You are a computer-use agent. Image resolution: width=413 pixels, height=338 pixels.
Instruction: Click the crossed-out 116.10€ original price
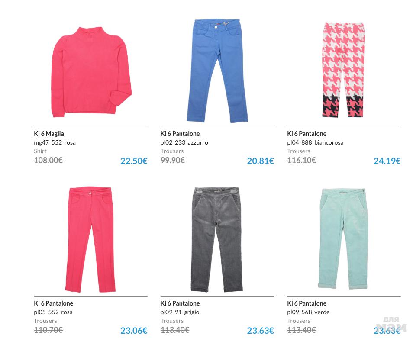tap(301, 160)
